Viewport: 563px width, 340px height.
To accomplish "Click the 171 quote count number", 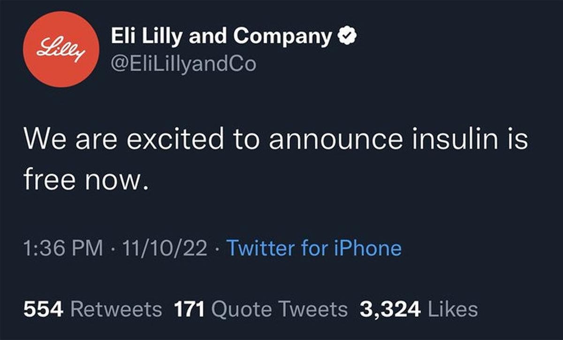I will 189,309.
